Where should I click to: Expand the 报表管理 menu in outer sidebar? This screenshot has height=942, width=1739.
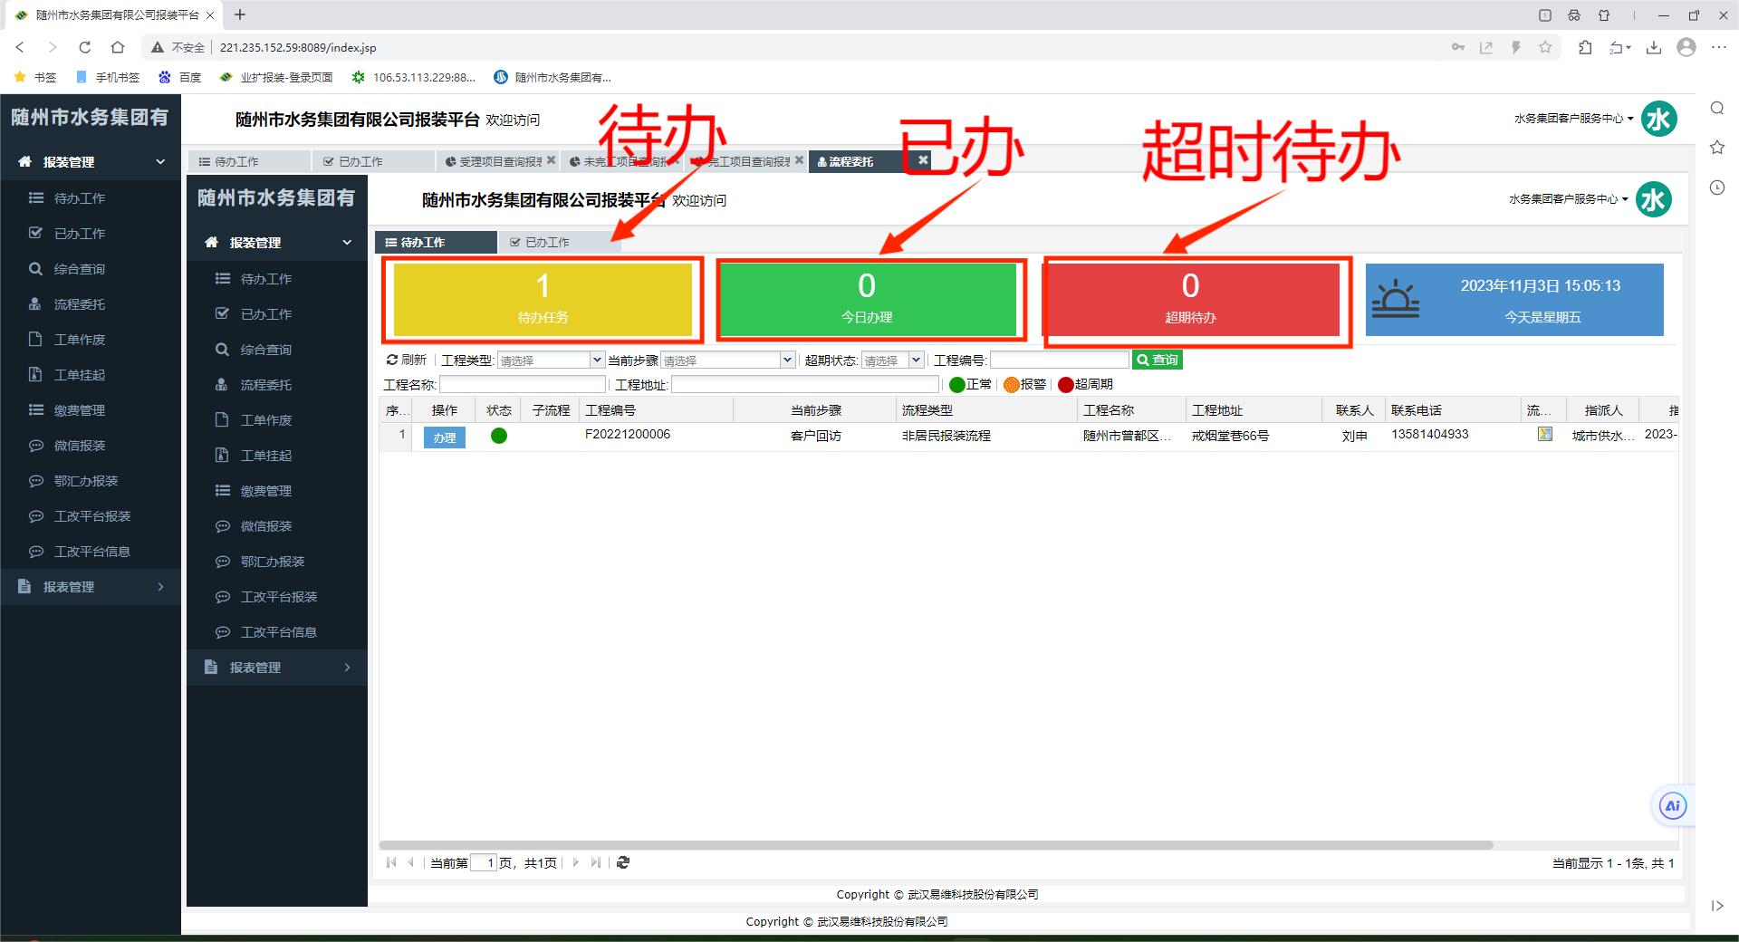coord(91,587)
